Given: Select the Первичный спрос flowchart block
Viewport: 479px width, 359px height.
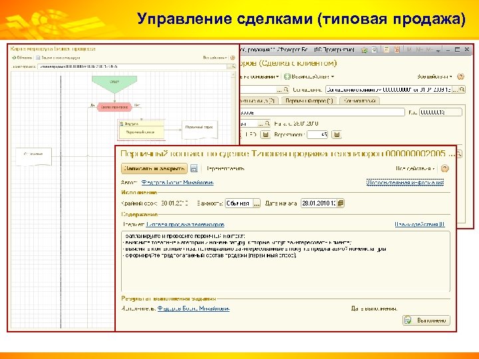Looking at the screenshot, I should 200,130.
